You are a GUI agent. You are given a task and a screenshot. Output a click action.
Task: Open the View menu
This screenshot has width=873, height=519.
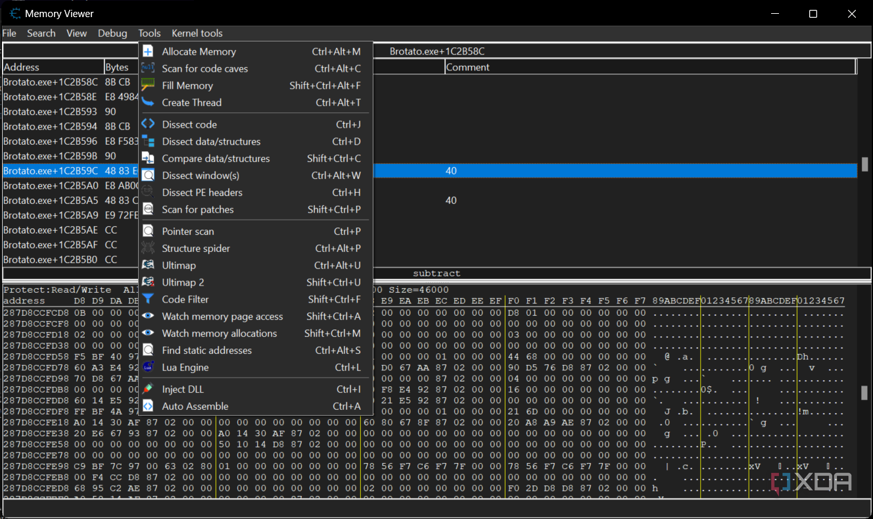coord(77,33)
